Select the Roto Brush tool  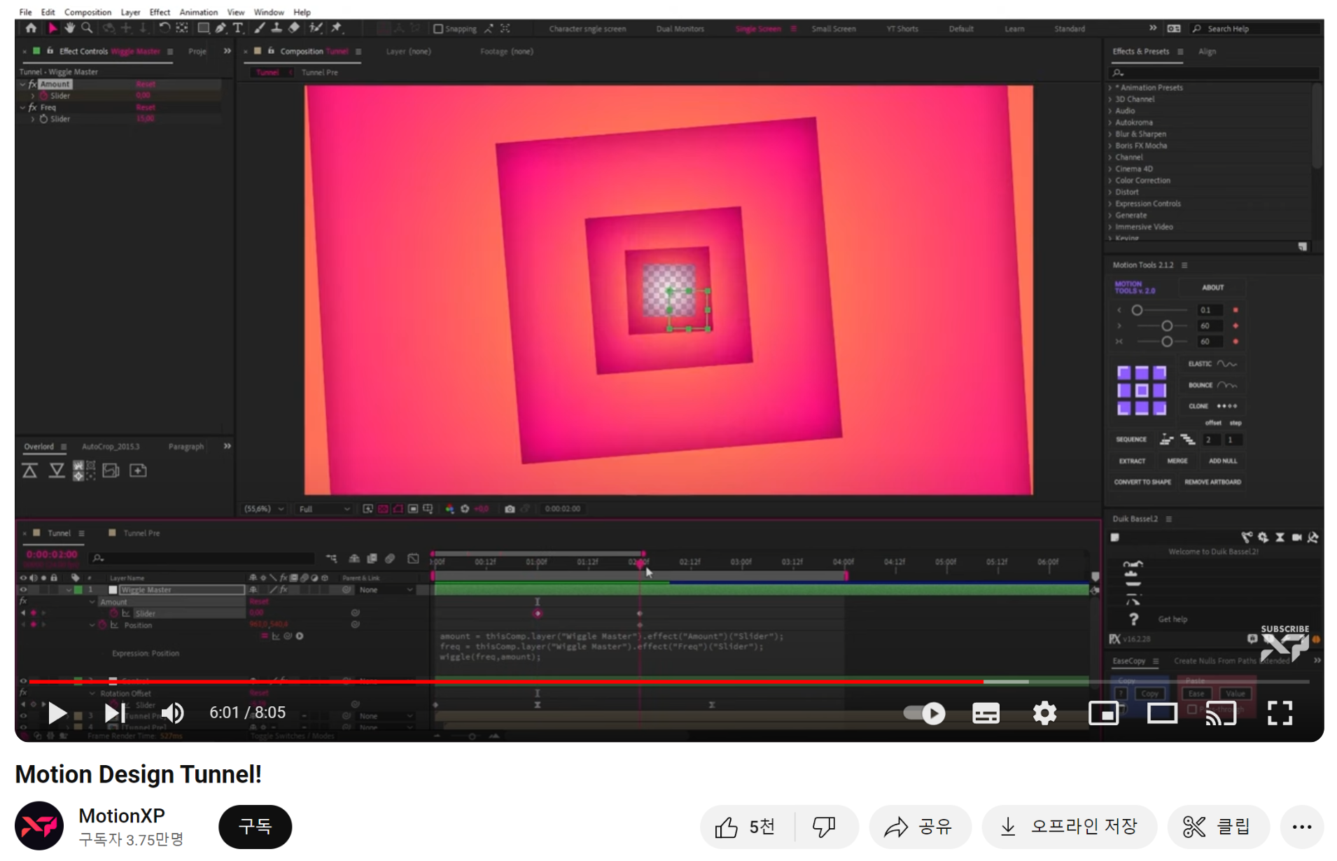316,28
